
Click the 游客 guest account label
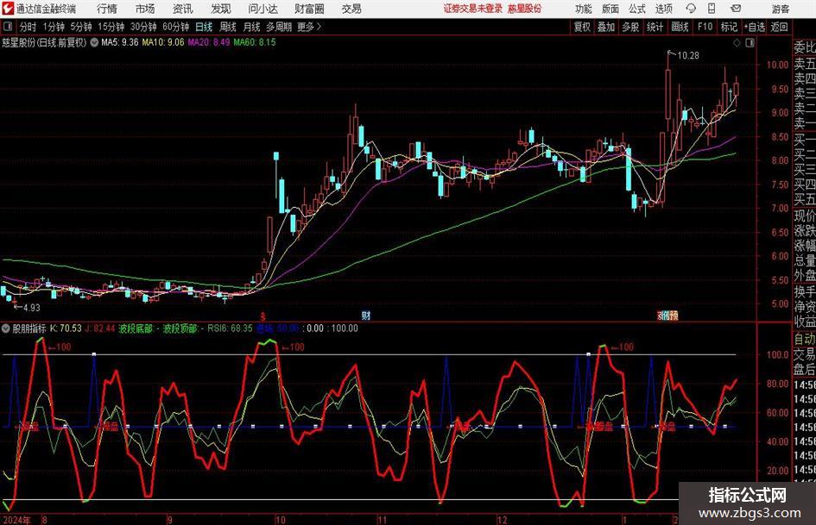(780, 9)
